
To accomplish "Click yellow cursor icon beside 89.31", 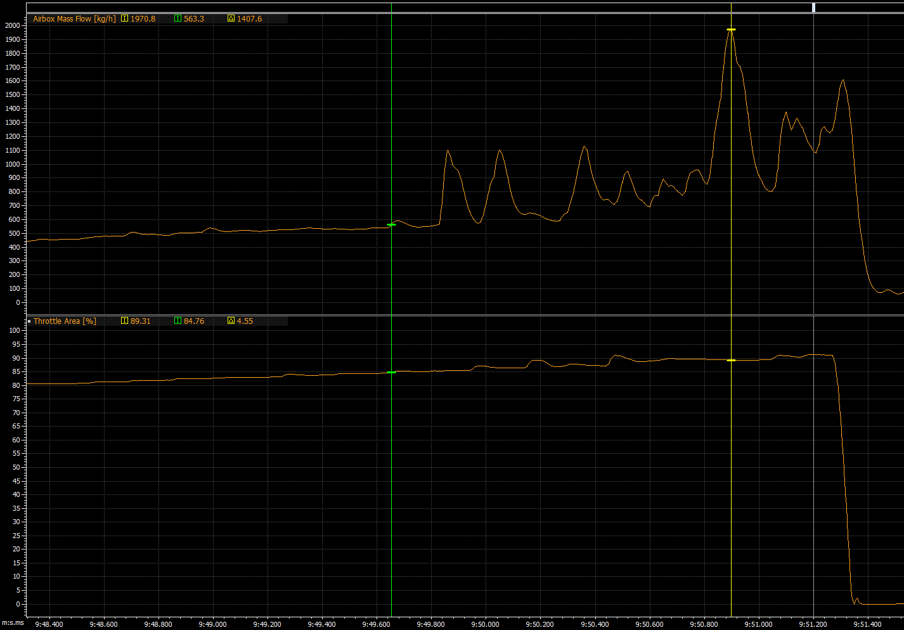I will tap(124, 321).
